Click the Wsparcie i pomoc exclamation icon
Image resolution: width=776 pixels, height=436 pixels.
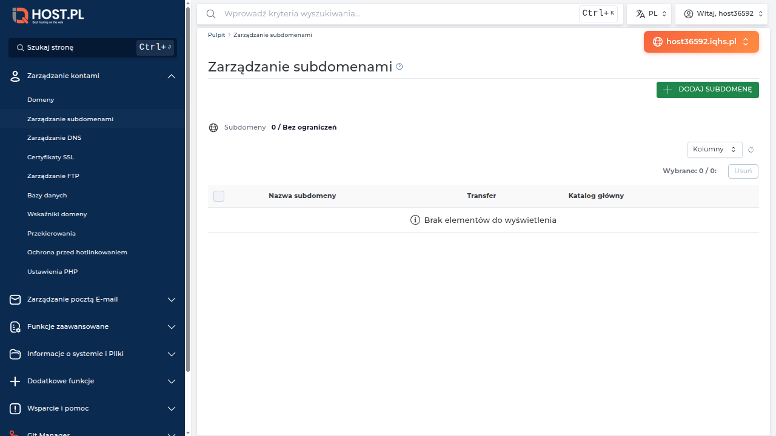click(16, 409)
